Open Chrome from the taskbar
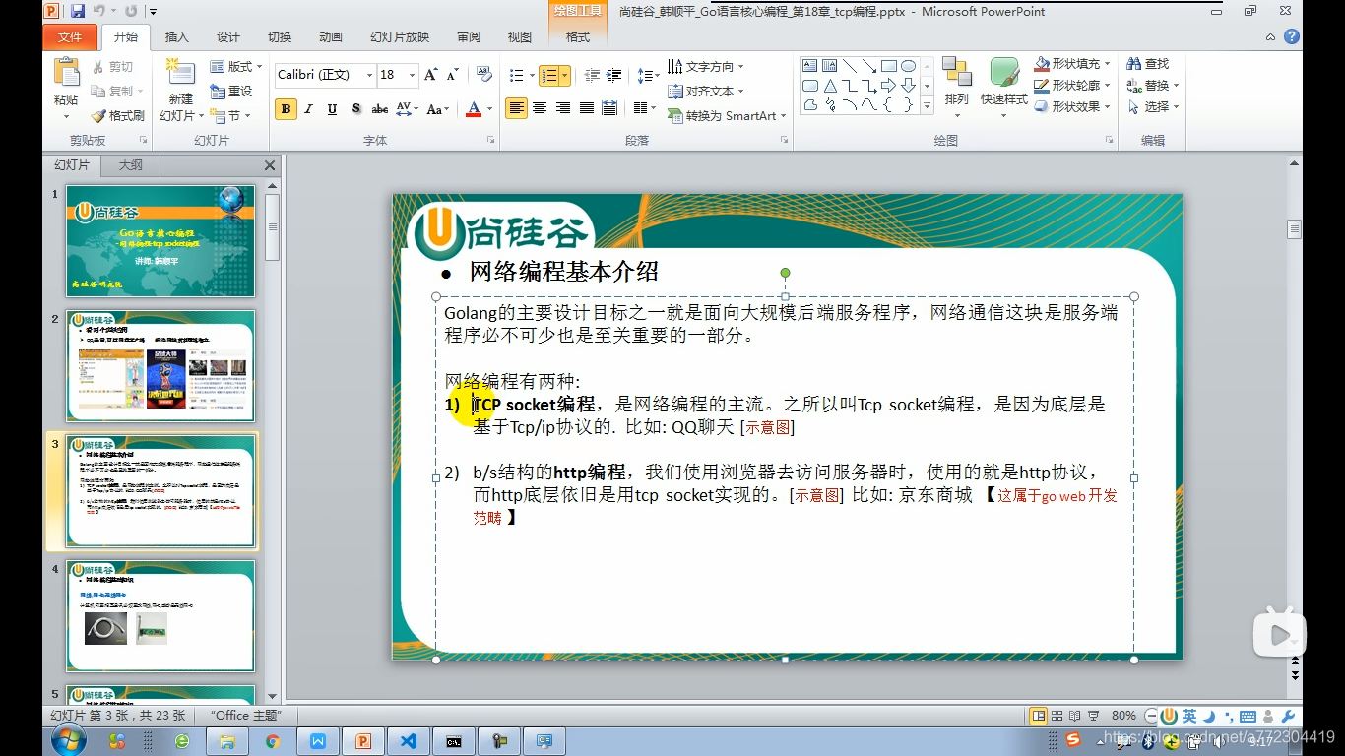This screenshot has width=1345, height=756. tap(273, 741)
